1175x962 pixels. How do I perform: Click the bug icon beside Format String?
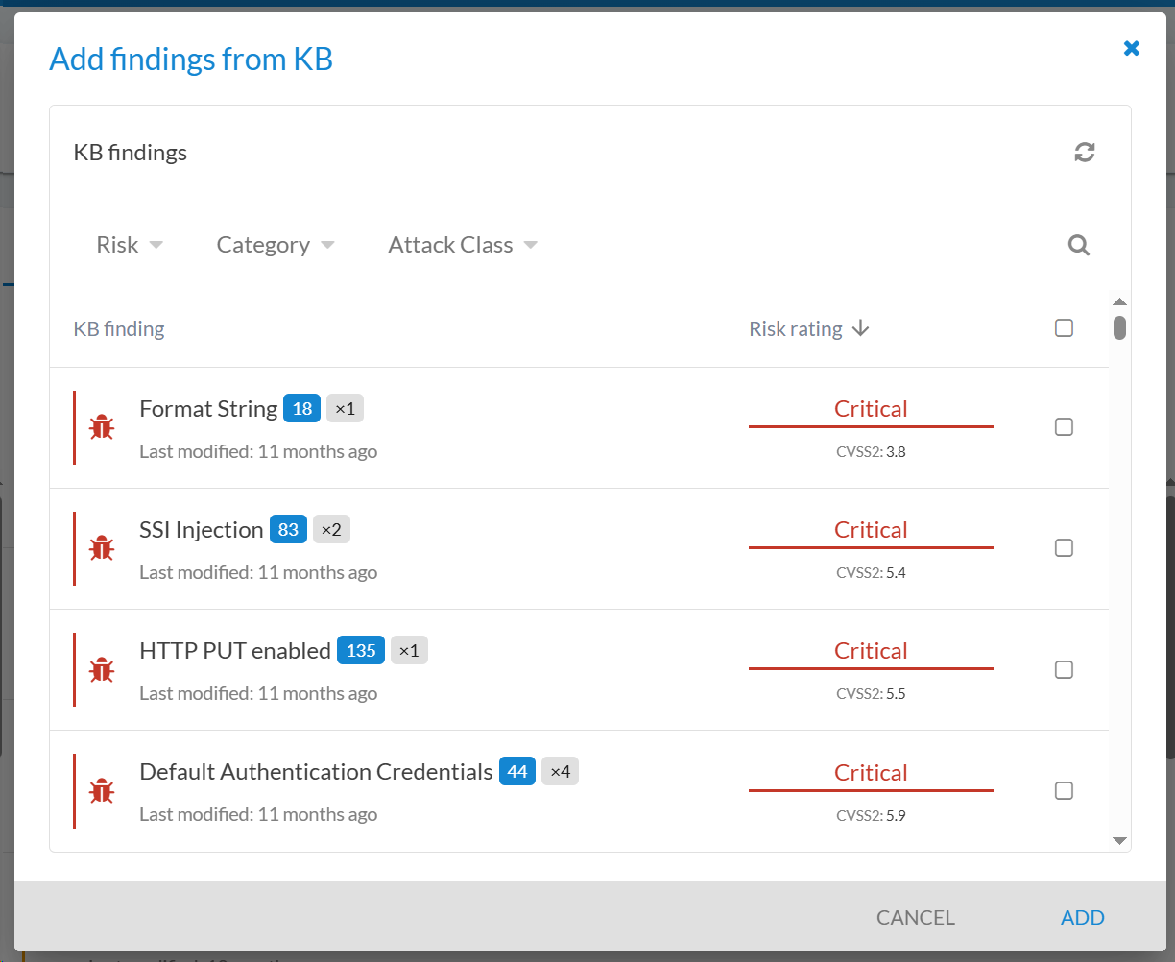102,427
